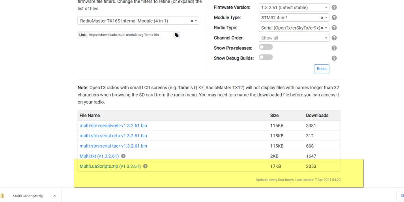
Task: Click help icon beside Module Type
Action: [x=334, y=18]
